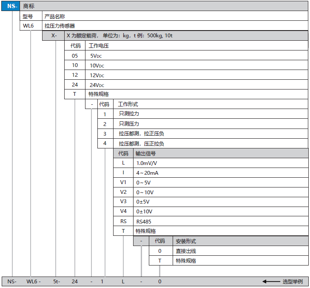This screenshot has width=310, height=288.
Task: Select the 1.0mV/V output signal
Action: [147, 163]
